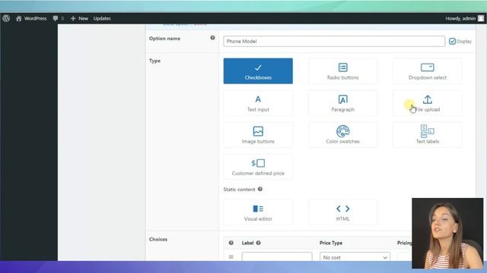Go to WordPress site home link
The image size is (487, 273).
[x=31, y=18]
